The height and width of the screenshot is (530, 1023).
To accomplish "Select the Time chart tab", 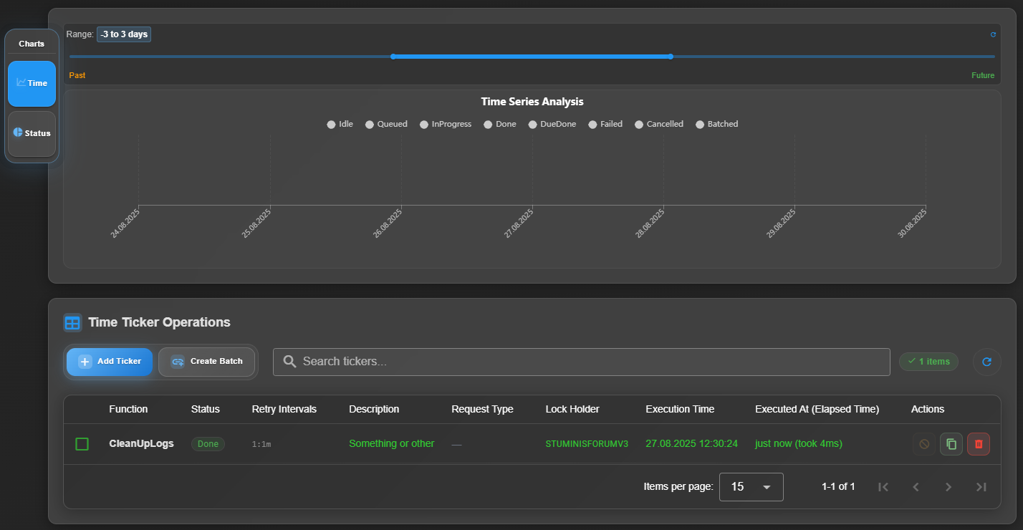I will [32, 83].
